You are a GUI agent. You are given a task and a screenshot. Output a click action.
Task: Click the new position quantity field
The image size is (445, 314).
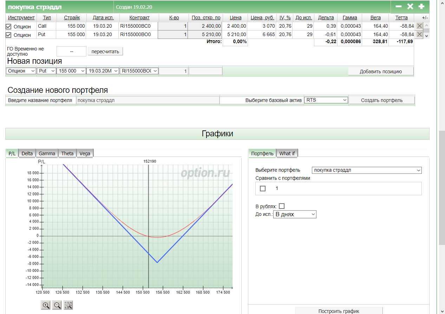coord(174,71)
